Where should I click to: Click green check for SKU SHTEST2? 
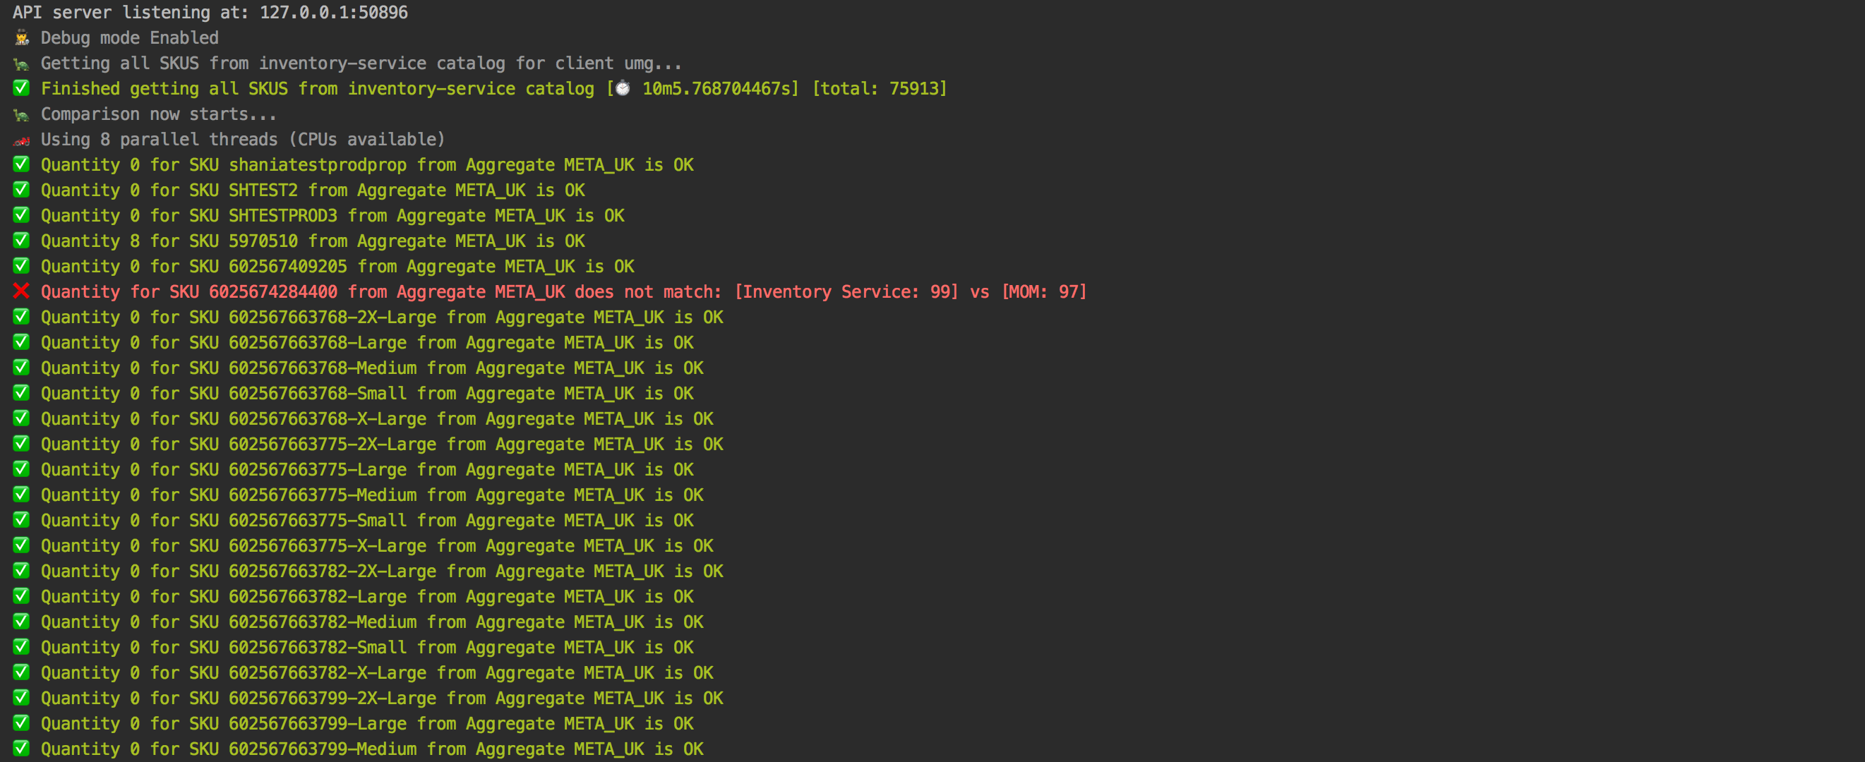click(x=22, y=190)
